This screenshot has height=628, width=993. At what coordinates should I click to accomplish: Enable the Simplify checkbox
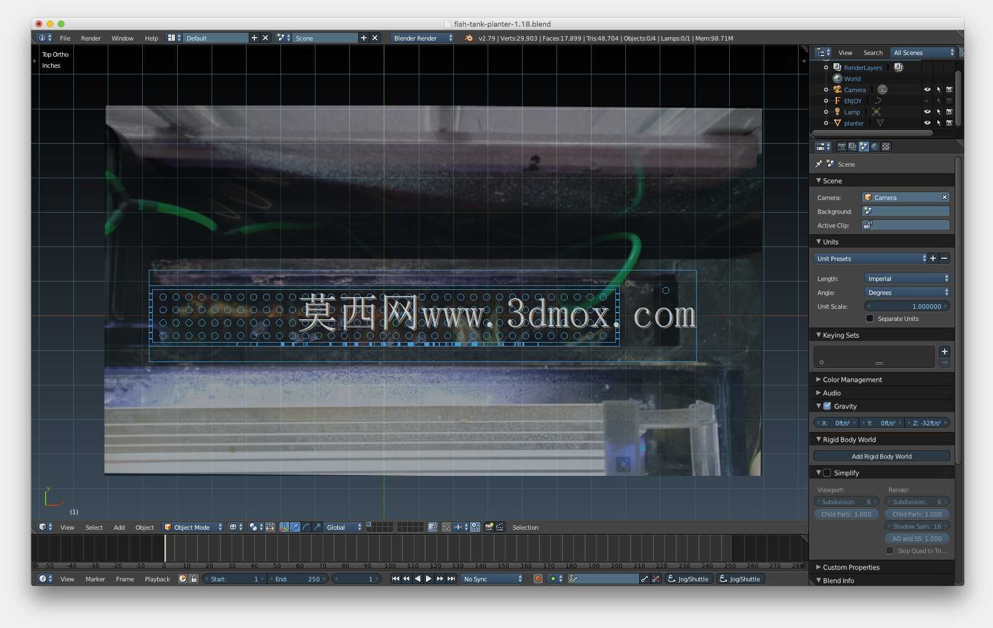827,473
